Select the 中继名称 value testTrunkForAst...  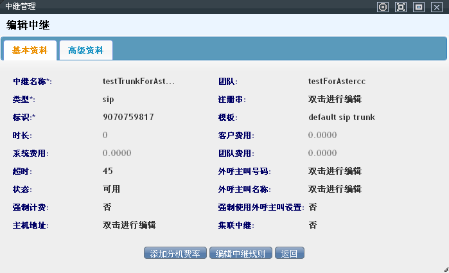(x=138, y=82)
